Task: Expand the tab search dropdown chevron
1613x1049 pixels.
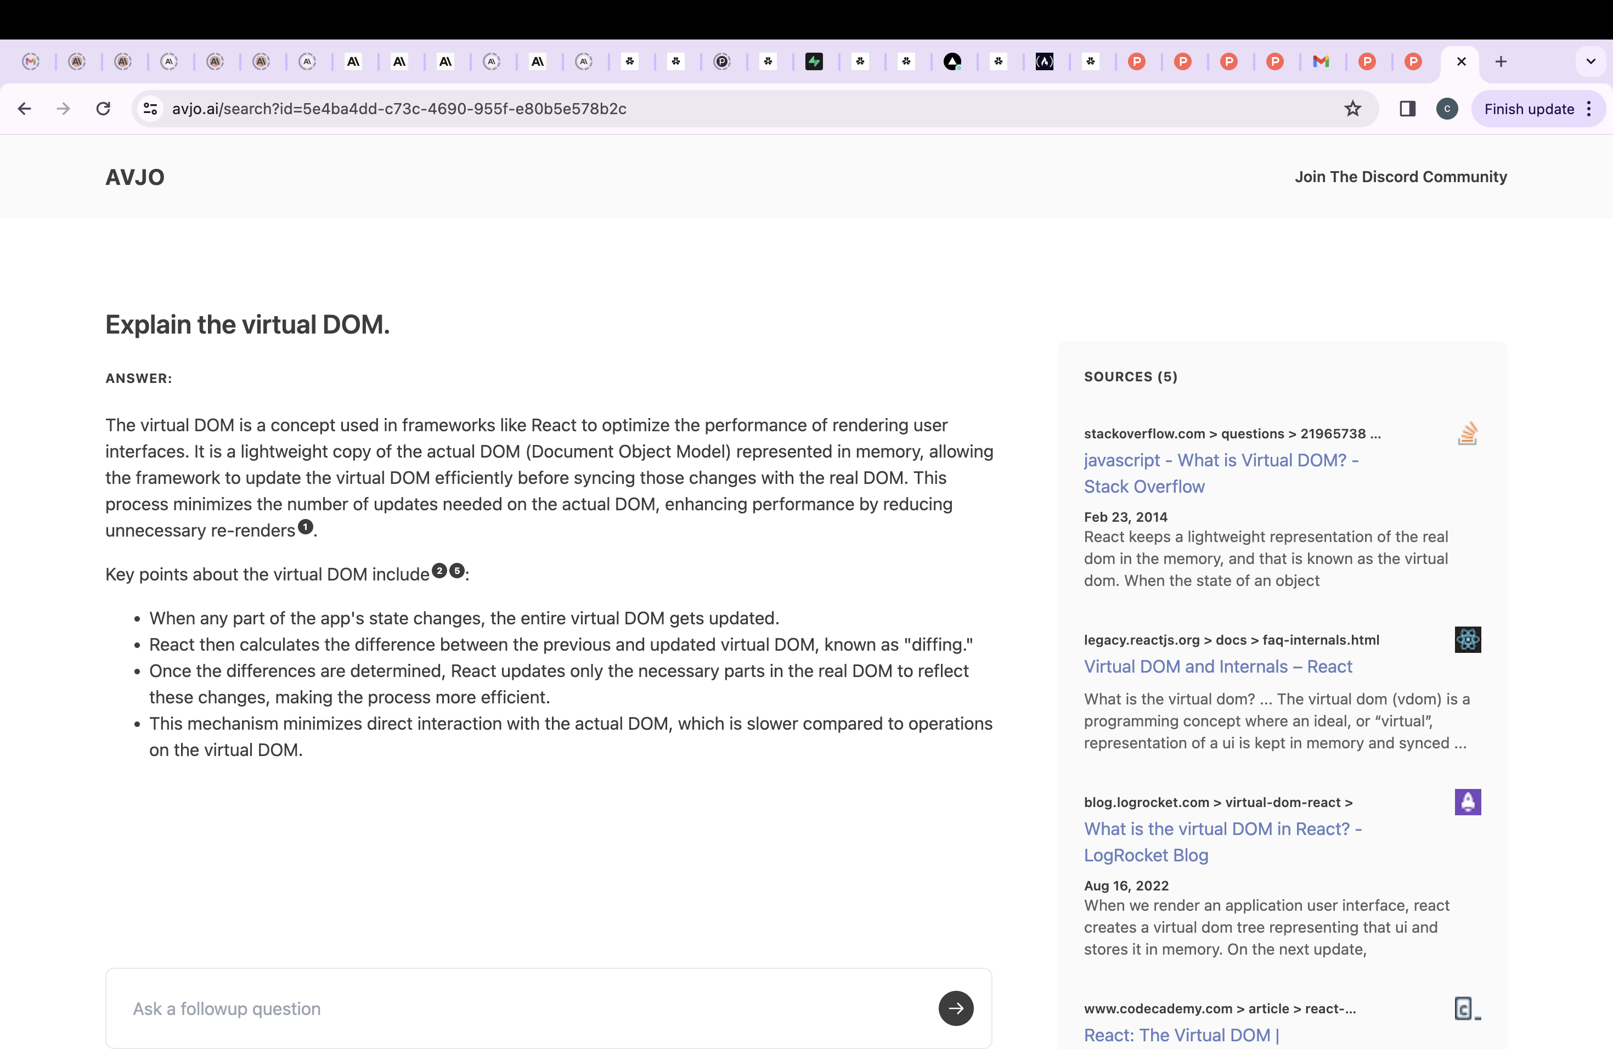Action: (x=1591, y=61)
